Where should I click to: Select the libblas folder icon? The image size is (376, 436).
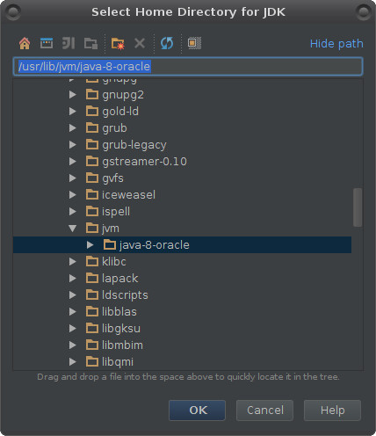(x=92, y=311)
